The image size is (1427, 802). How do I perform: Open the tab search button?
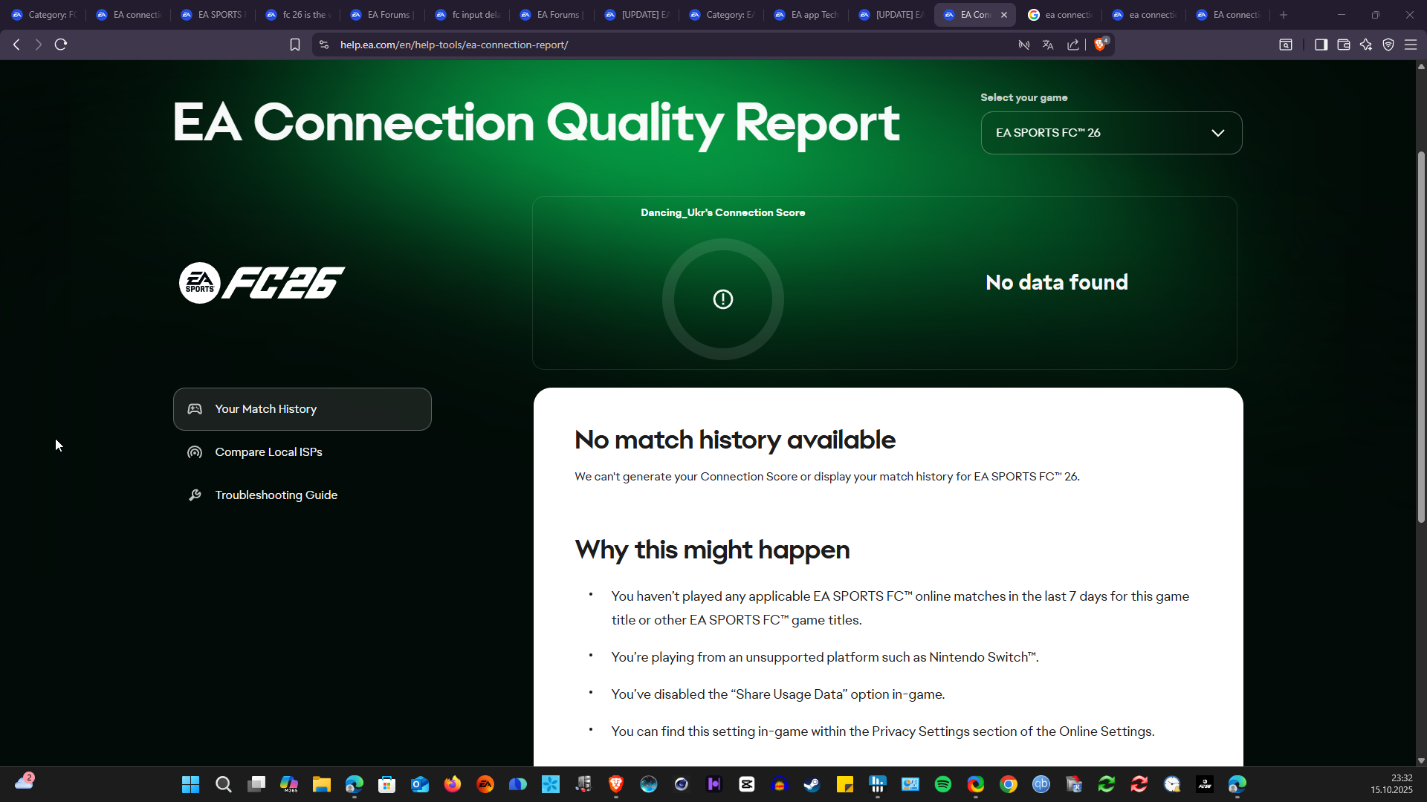click(x=1285, y=45)
